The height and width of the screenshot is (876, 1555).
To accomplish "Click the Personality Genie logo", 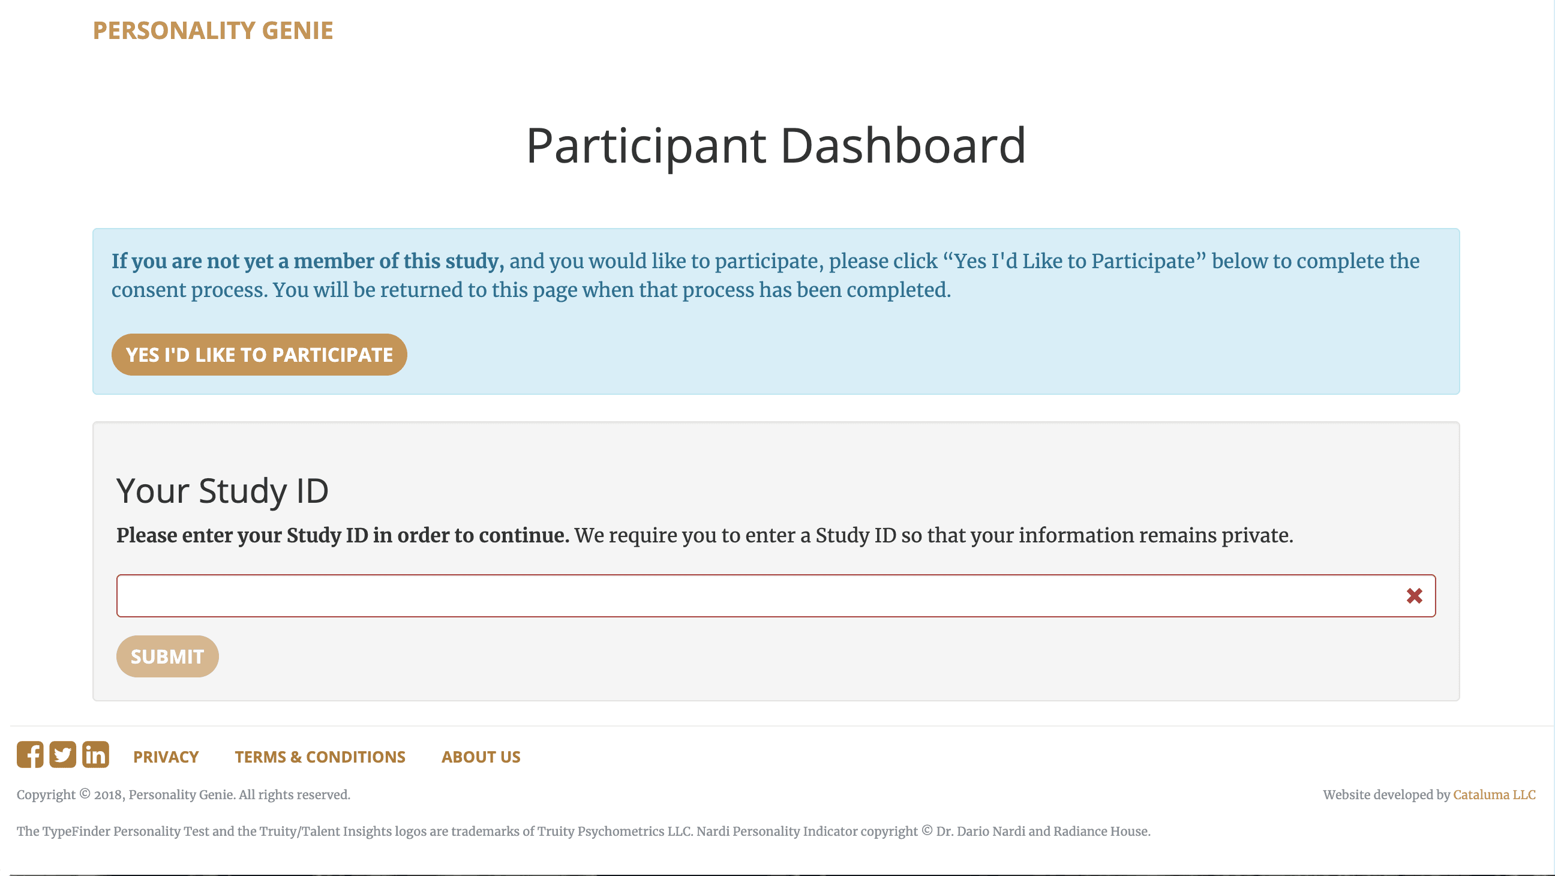I will point(212,31).
